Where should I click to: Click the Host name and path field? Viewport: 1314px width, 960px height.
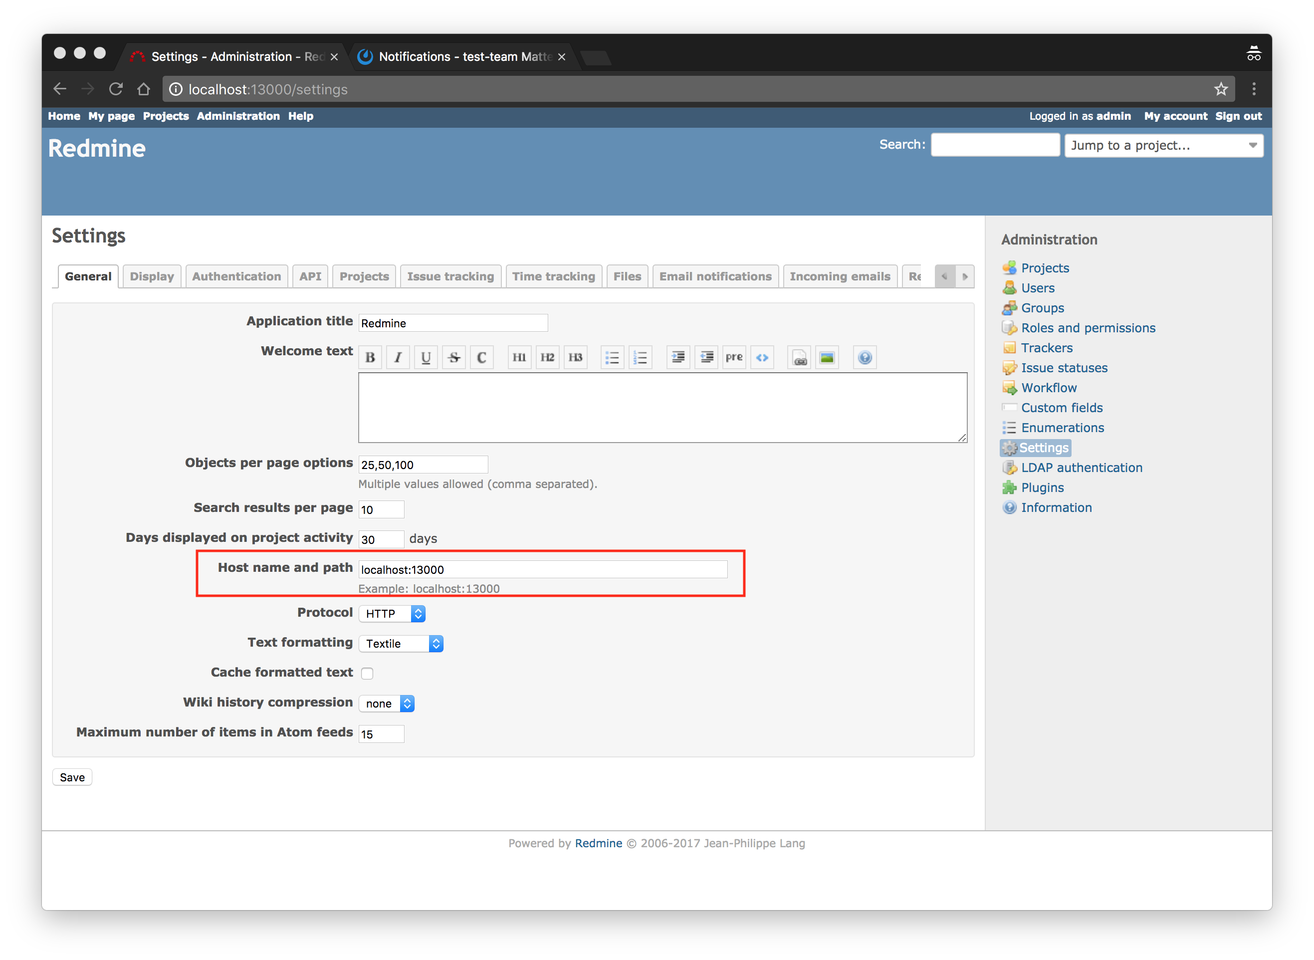pos(543,569)
